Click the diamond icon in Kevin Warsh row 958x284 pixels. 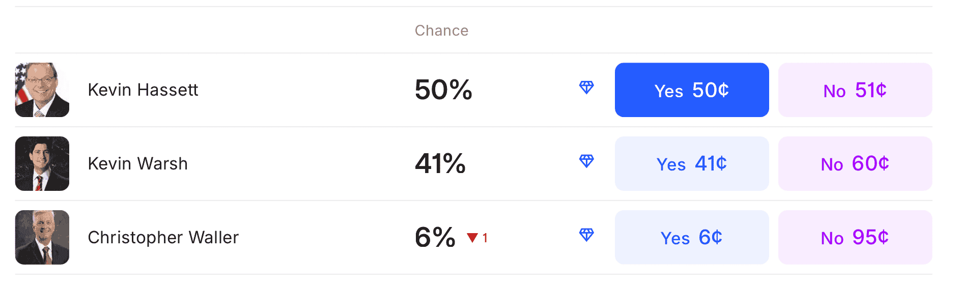pyautogui.click(x=586, y=161)
